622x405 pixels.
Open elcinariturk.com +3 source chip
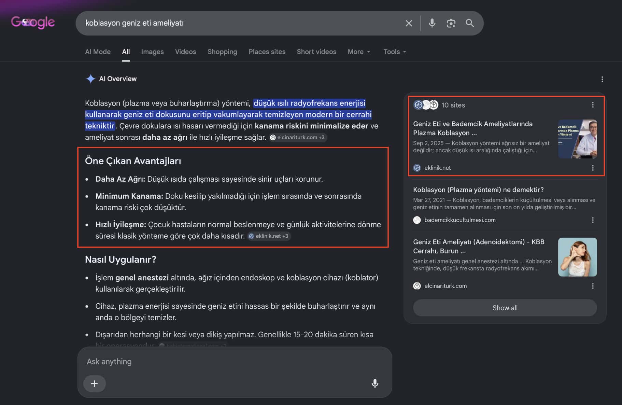click(x=298, y=137)
